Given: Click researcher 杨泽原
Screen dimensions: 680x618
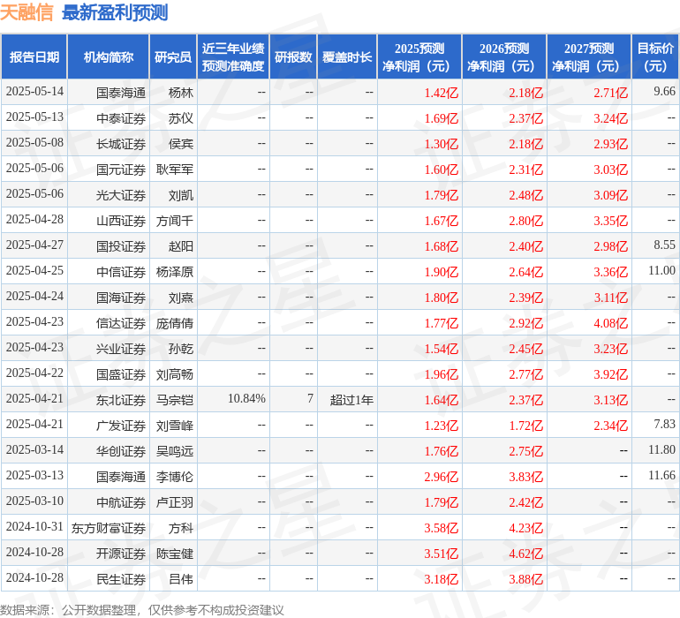Looking at the screenshot, I should [175, 272].
